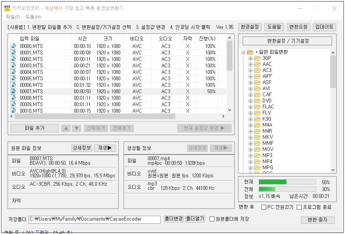Select the MPG tree item

point(267,168)
